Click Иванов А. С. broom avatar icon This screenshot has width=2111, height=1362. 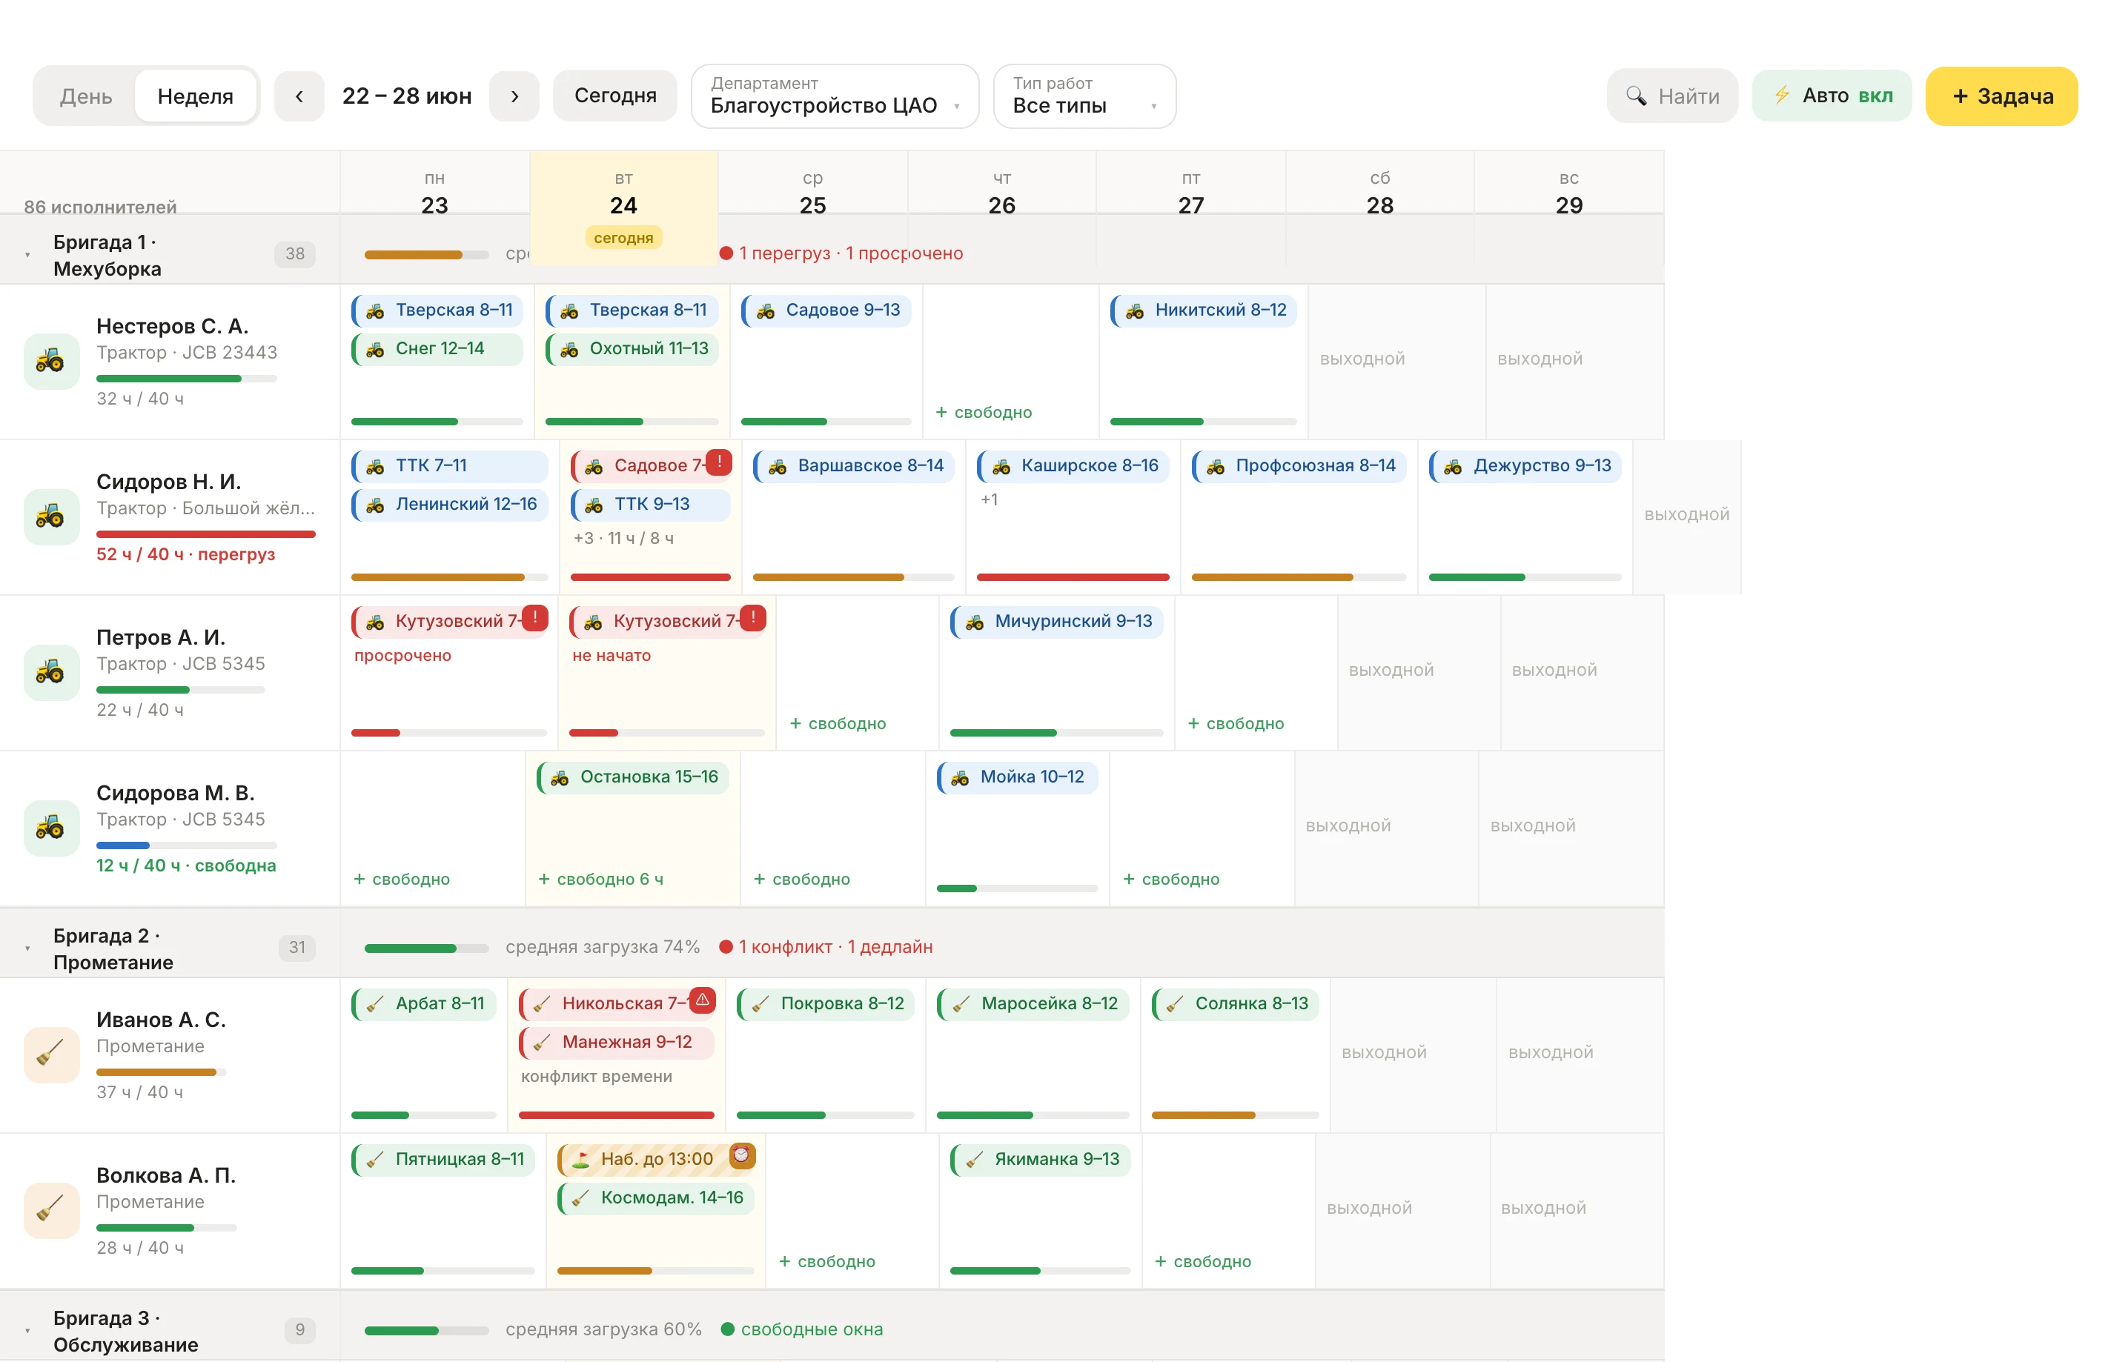50,1054
